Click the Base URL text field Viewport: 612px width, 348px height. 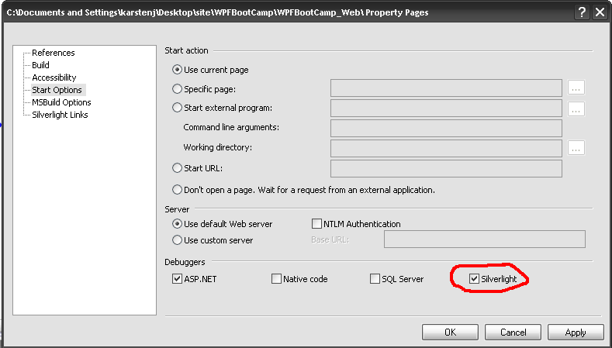[485, 239]
